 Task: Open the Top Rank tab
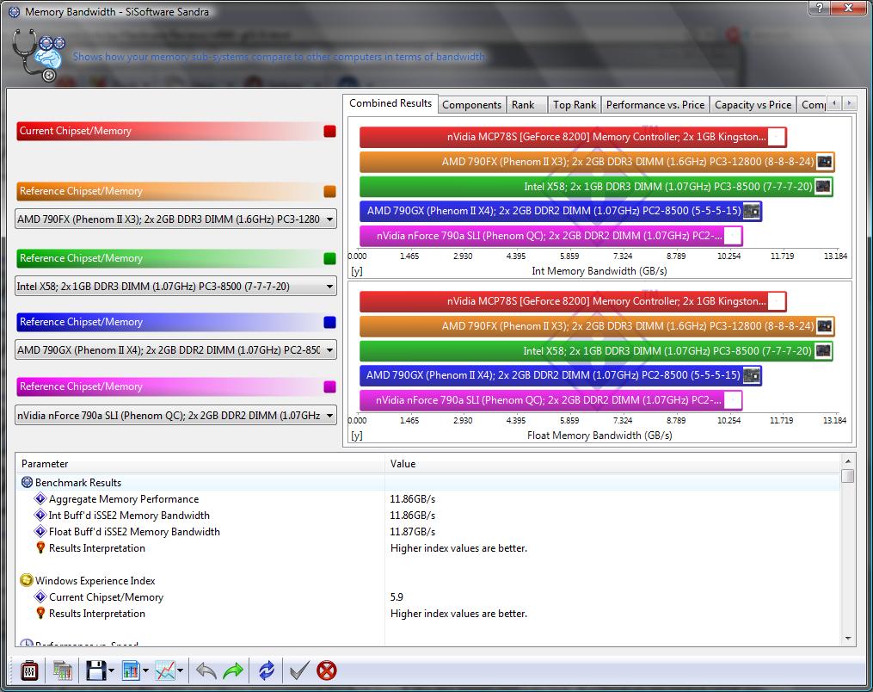pos(575,105)
